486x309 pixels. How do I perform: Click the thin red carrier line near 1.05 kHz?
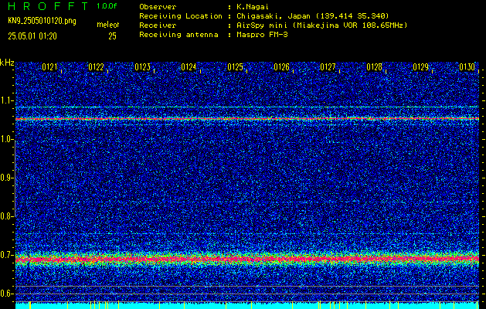pyautogui.click(x=247, y=119)
